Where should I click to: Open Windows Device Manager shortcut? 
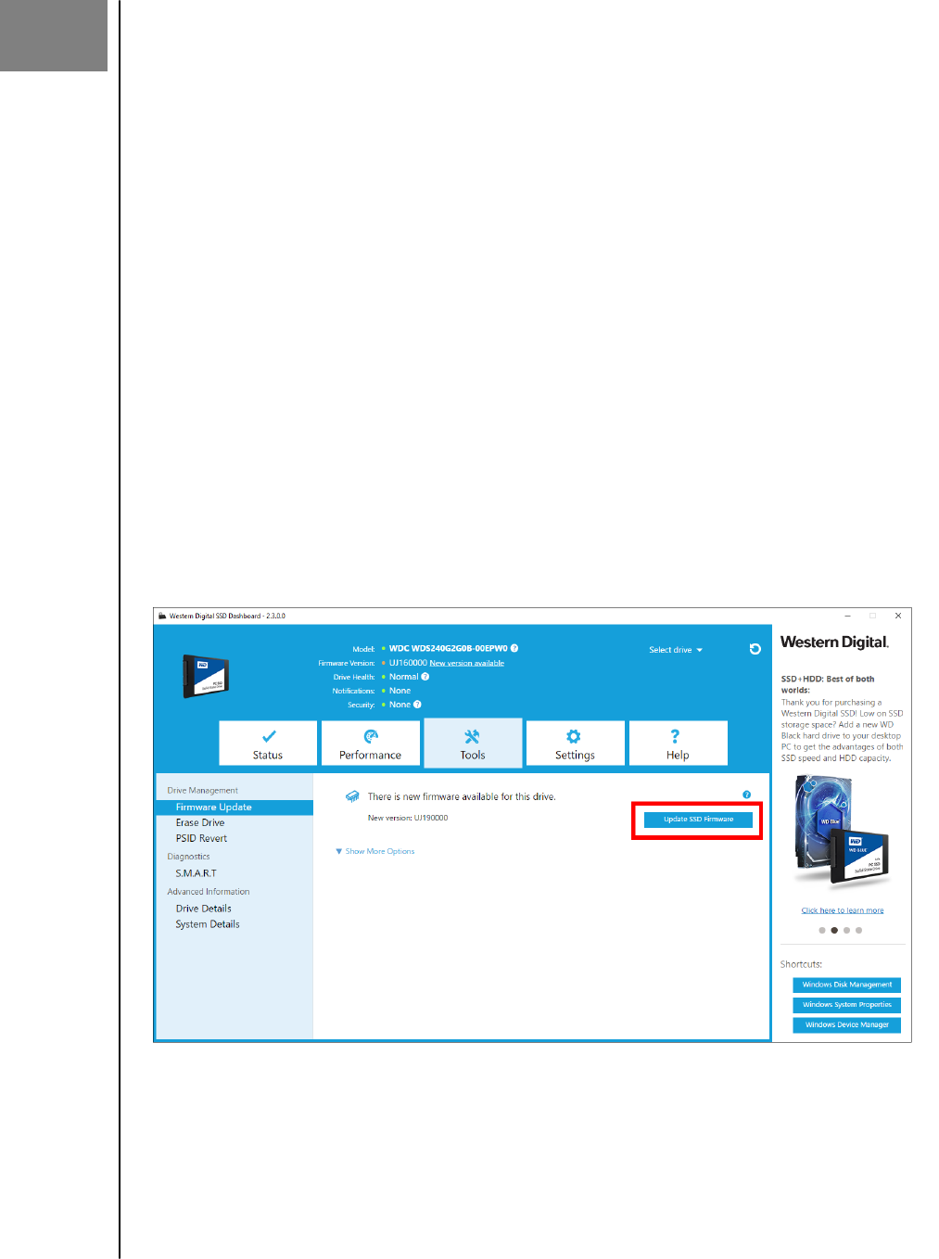[x=847, y=1025]
